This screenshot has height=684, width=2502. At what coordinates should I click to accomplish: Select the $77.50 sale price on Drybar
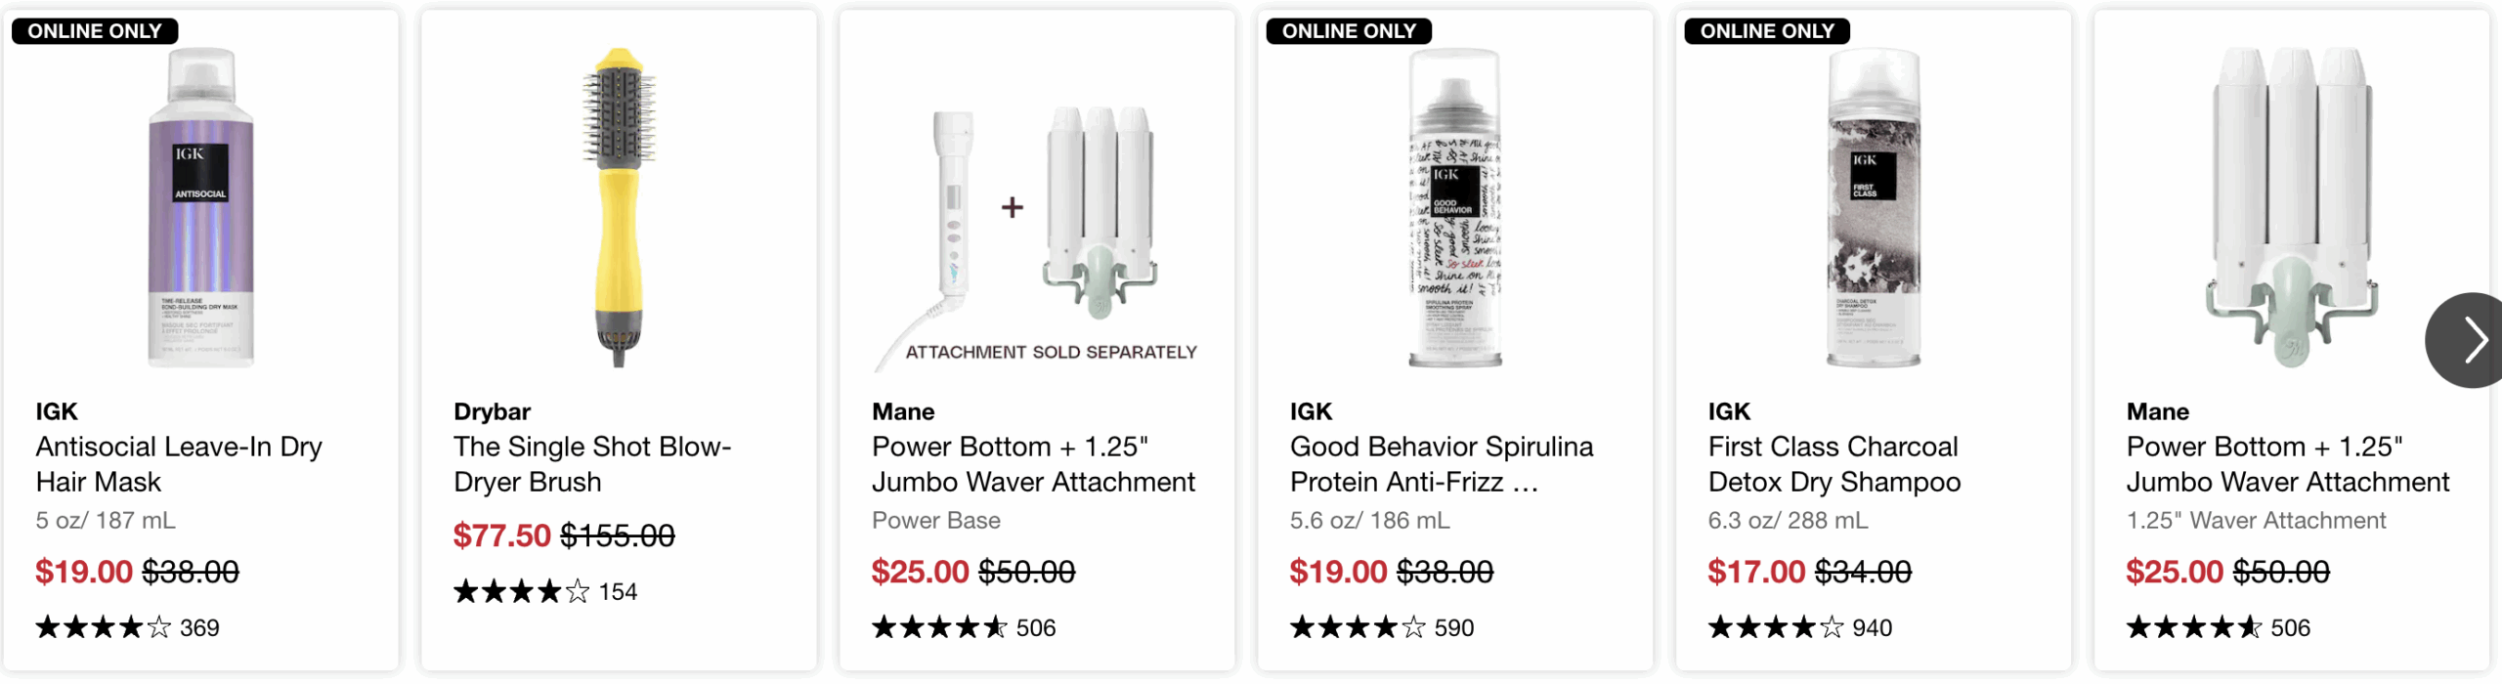click(502, 535)
